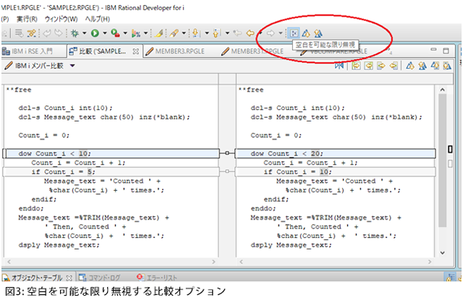
Task: Click the vertical scrollbar thumb
Action: tap(442, 160)
